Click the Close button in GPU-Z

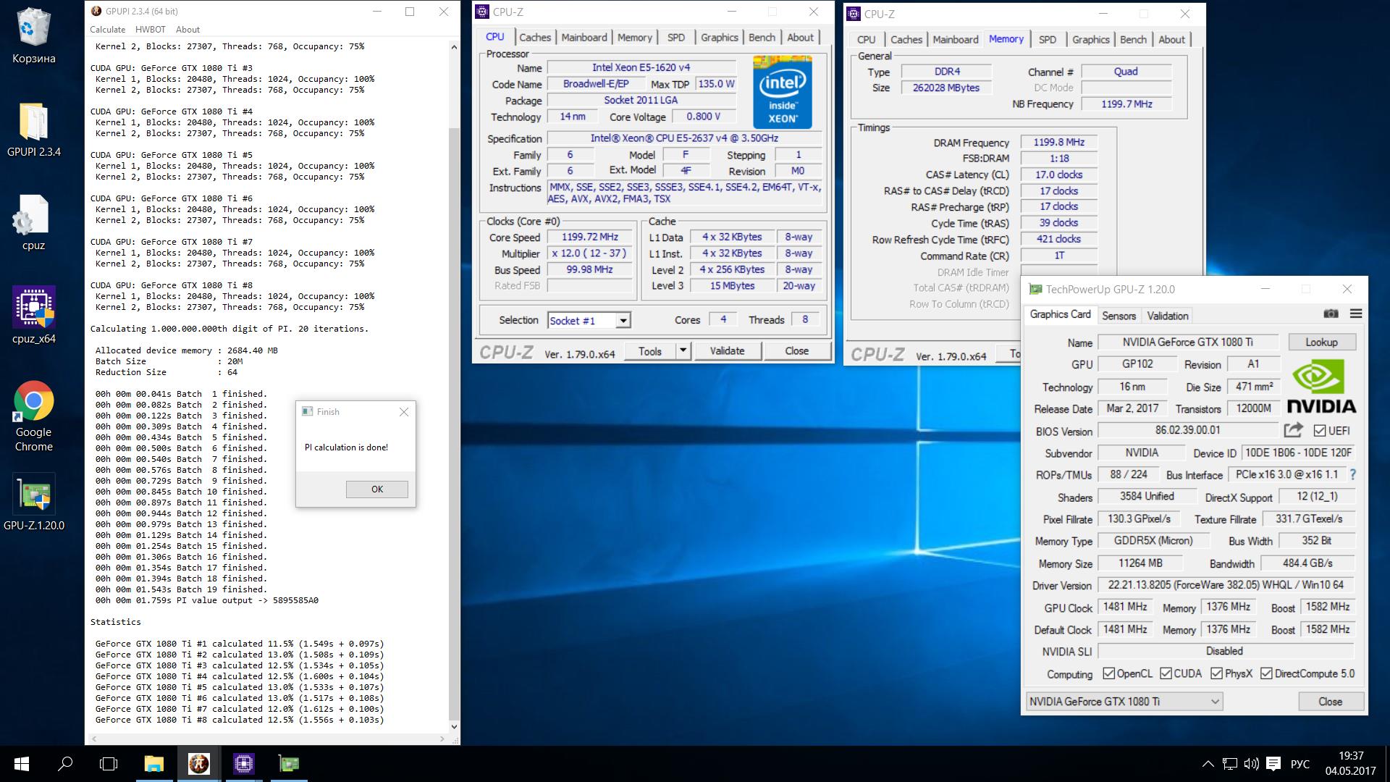[1330, 702]
